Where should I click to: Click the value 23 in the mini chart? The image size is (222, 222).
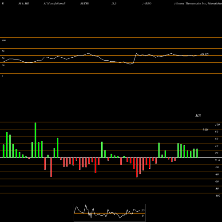pyautogui.click(x=143, y=210)
